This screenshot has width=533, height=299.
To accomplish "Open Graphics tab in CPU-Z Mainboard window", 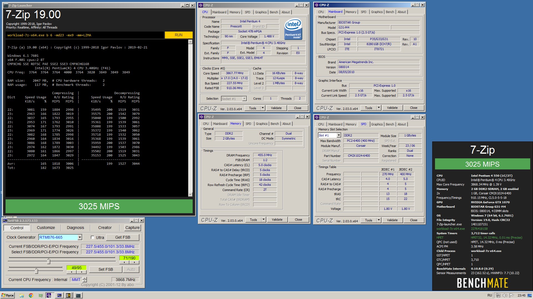I will coord(377,12).
